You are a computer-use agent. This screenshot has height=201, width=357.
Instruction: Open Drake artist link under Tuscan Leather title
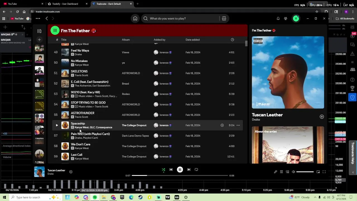point(256,119)
